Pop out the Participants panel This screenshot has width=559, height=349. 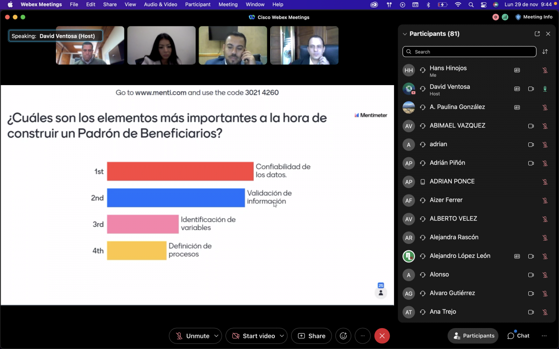tap(537, 34)
